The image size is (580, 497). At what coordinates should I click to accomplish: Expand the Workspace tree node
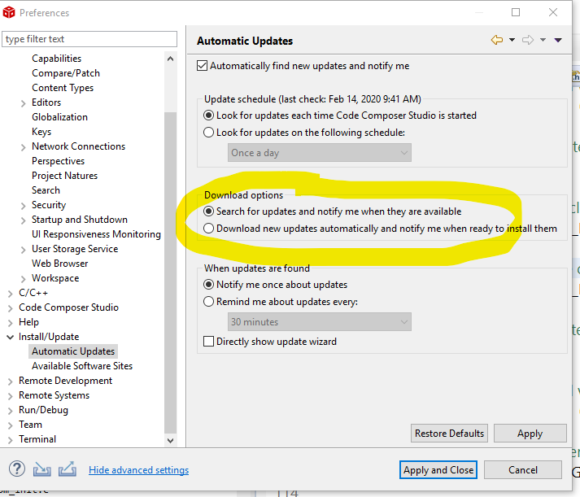click(23, 279)
